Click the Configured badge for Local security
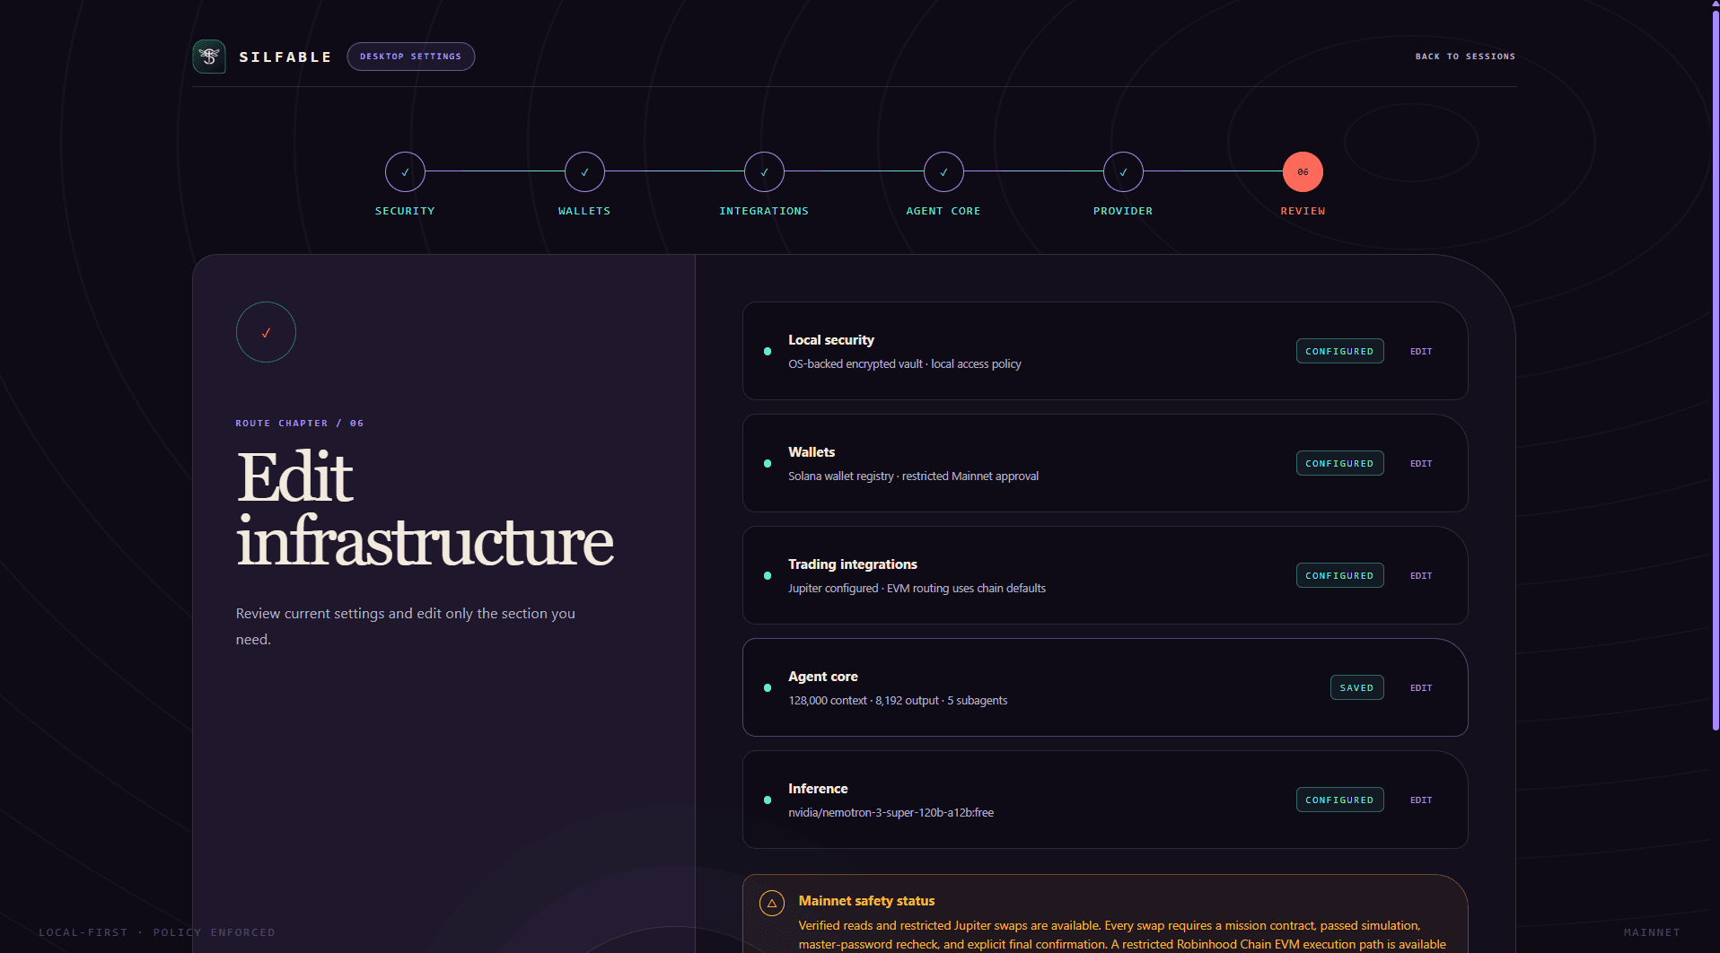Screen dimensions: 1720x953 1339,351
